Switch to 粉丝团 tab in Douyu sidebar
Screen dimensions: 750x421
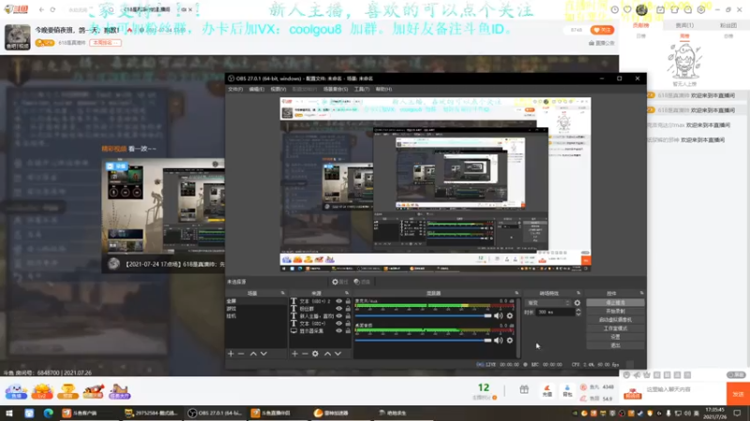(x=728, y=25)
